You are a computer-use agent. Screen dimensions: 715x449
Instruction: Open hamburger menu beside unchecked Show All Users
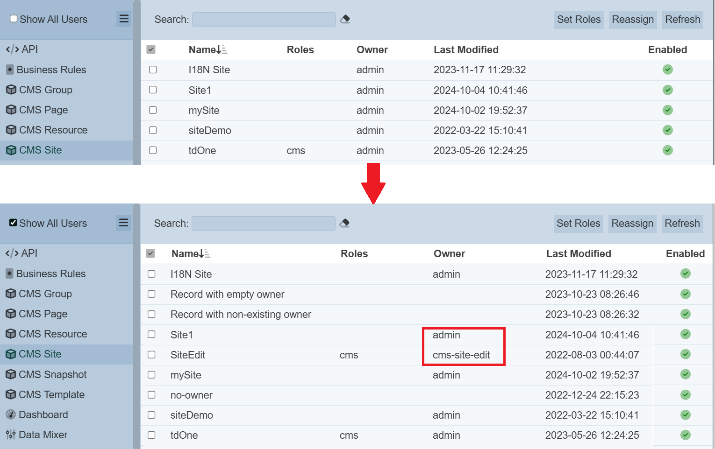[124, 19]
